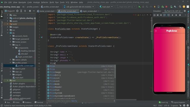Lower emulator volume icon
The height and width of the screenshot is (107, 190).
[161, 15]
